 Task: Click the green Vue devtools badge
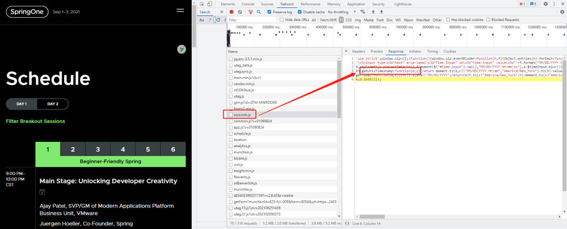pos(182,49)
